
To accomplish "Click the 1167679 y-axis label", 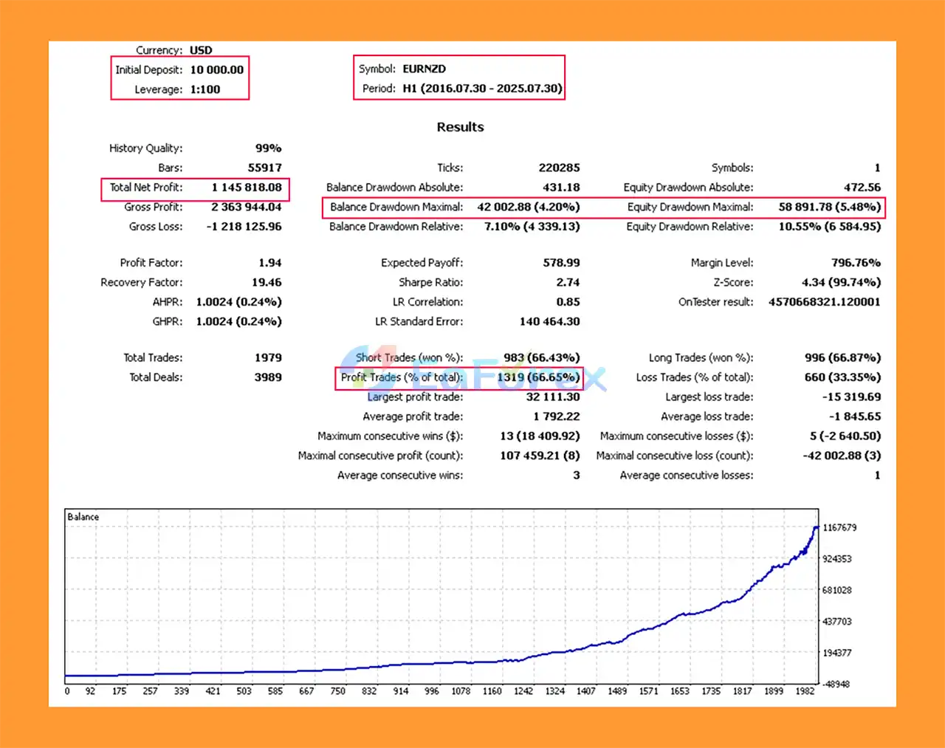I will [839, 528].
